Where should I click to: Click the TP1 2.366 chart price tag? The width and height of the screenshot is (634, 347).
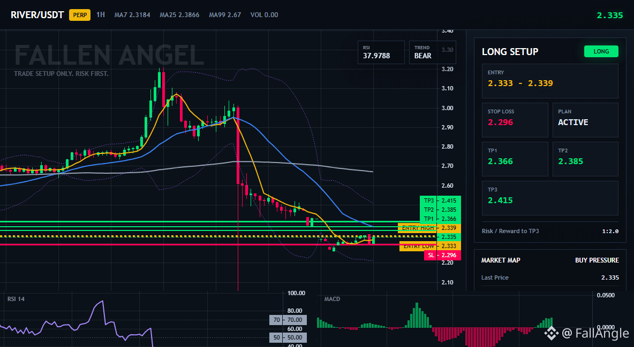(440, 219)
